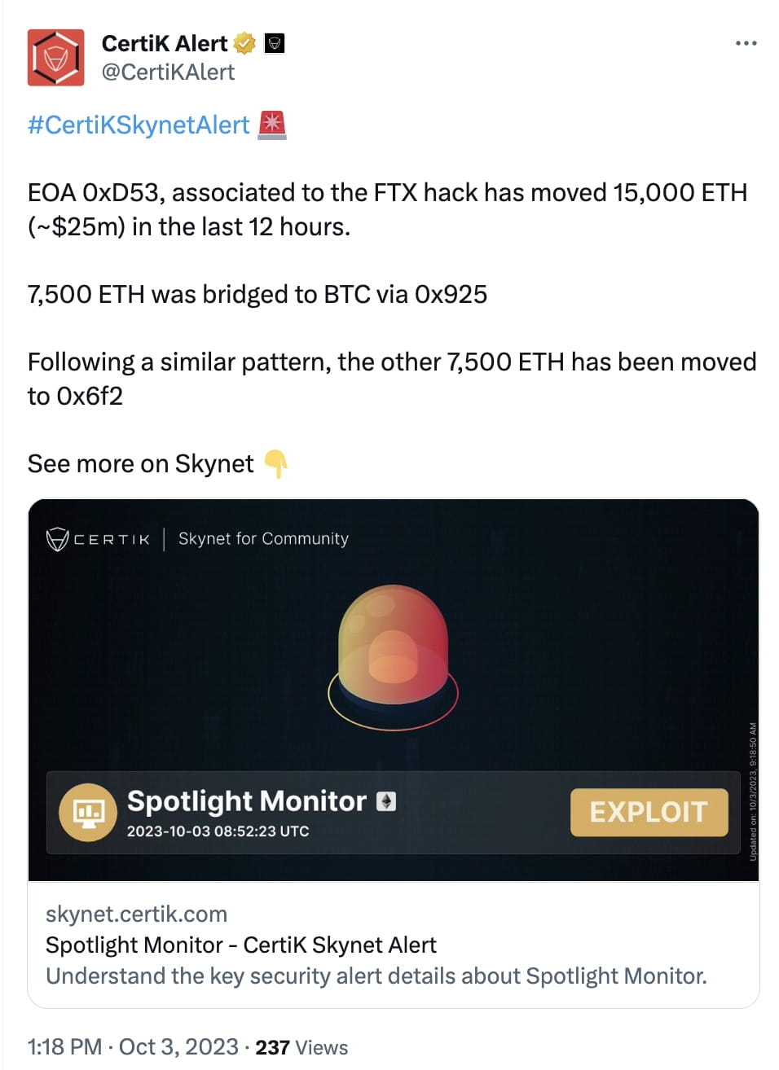The width and height of the screenshot is (779, 1070).
Task: Visit the skynet.certik.com link
Action: (x=137, y=914)
